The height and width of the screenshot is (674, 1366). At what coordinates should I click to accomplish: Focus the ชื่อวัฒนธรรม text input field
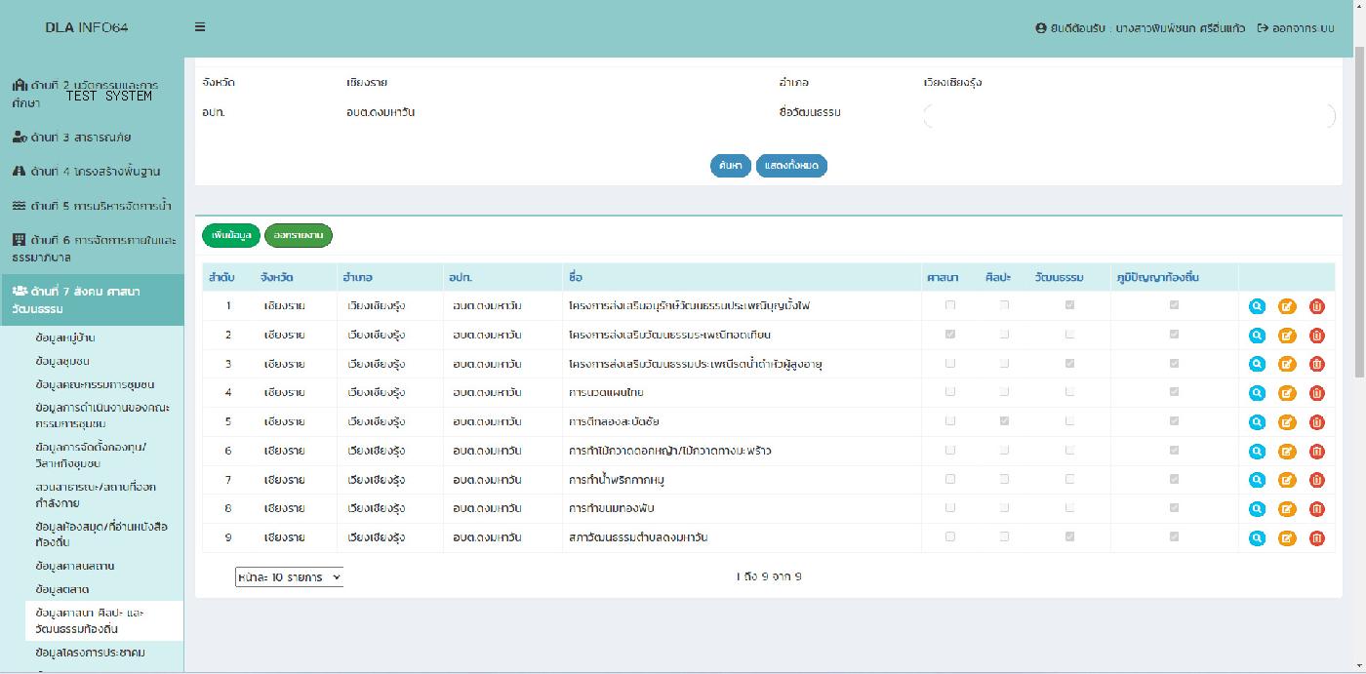[x=1129, y=116]
